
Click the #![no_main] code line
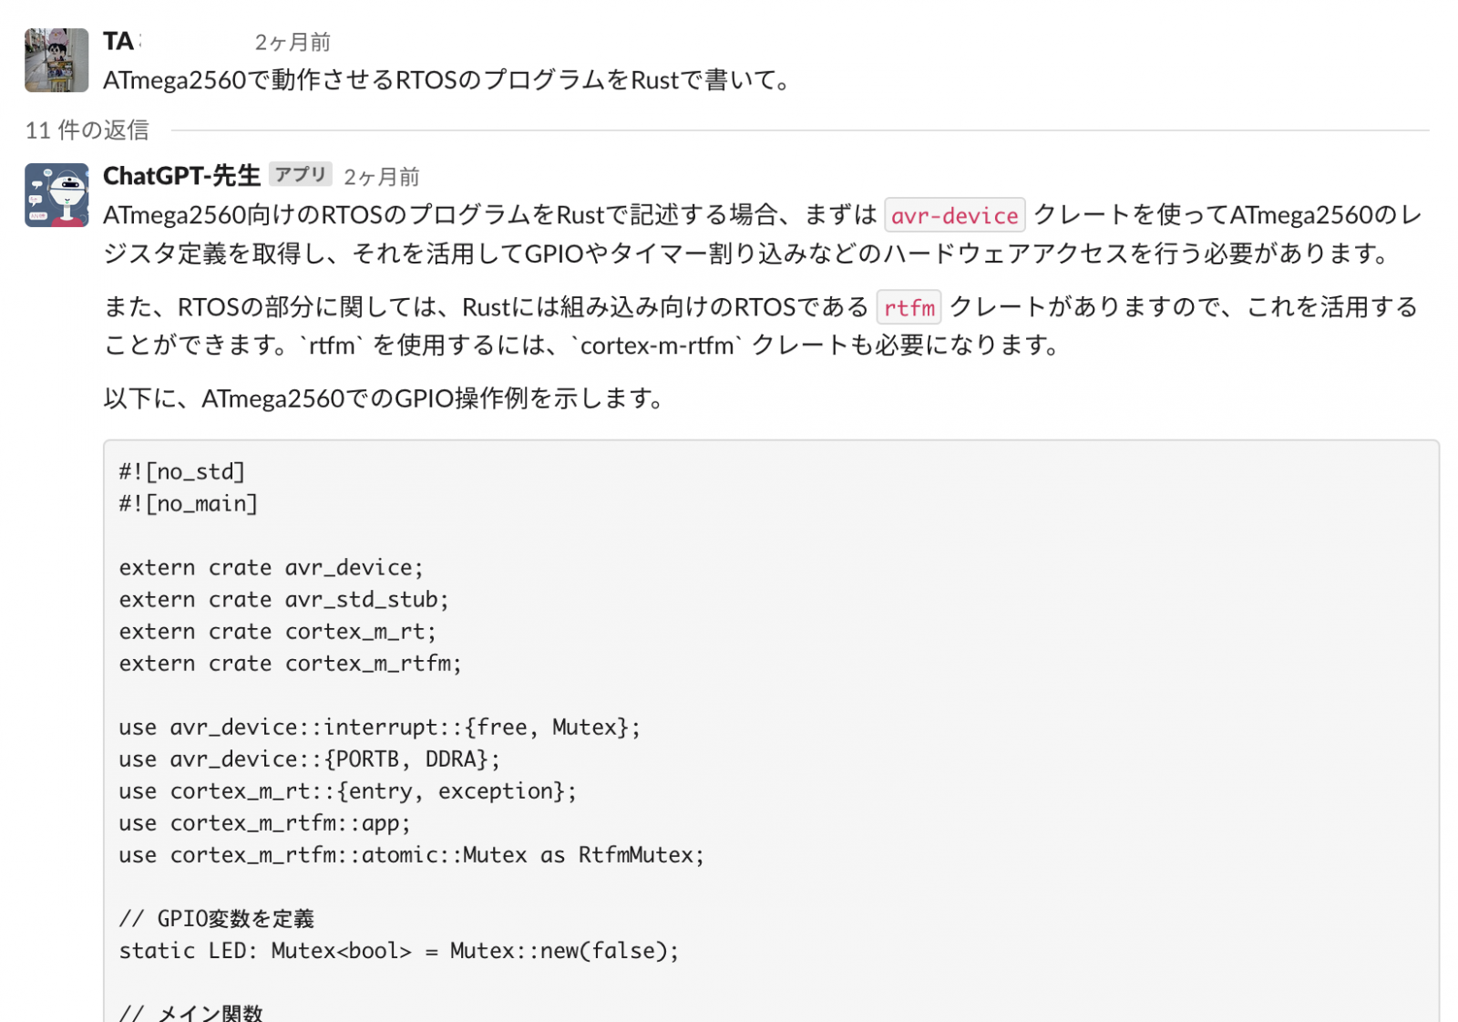tap(189, 503)
